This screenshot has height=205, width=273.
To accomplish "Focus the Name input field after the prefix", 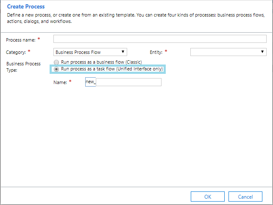I will click(x=129, y=82).
